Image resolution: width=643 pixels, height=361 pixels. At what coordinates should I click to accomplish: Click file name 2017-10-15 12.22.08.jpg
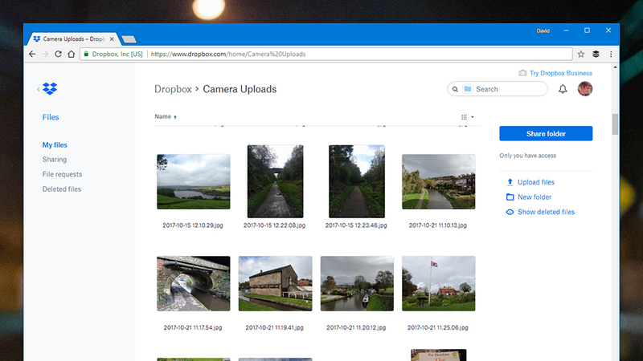(x=274, y=225)
